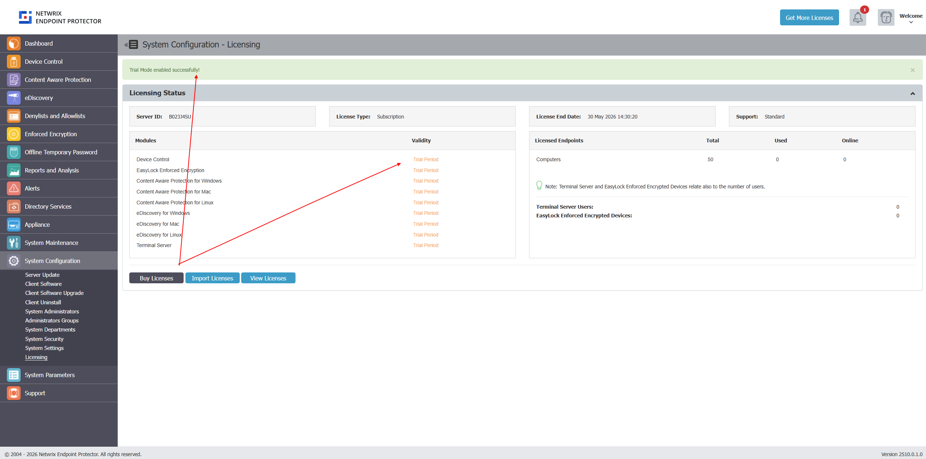
Task: Click the Reports and Analysis chart icon
Action: coord(14,170)
